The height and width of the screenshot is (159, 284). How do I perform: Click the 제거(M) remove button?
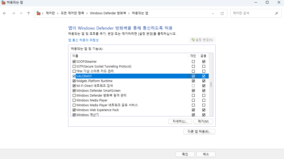click(x=203, y=122)
